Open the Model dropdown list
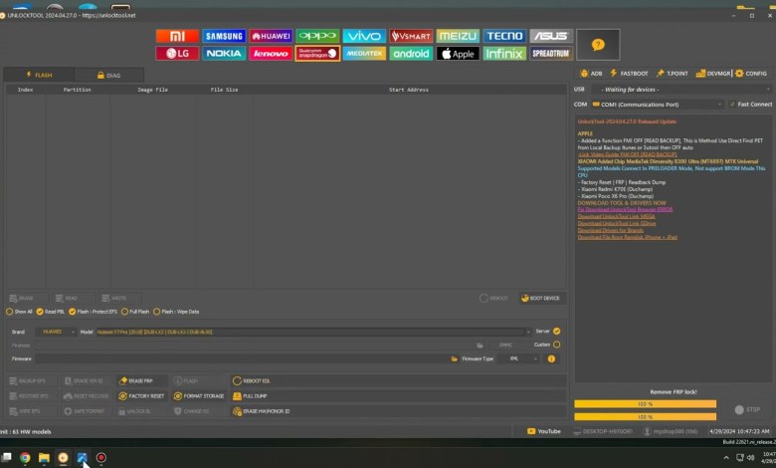 tap(313, 332)
